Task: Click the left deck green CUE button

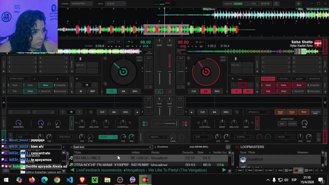Action: pyautogui.click(x=111, y=91)
